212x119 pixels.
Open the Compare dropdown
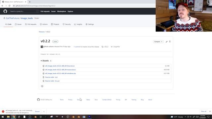158,42
